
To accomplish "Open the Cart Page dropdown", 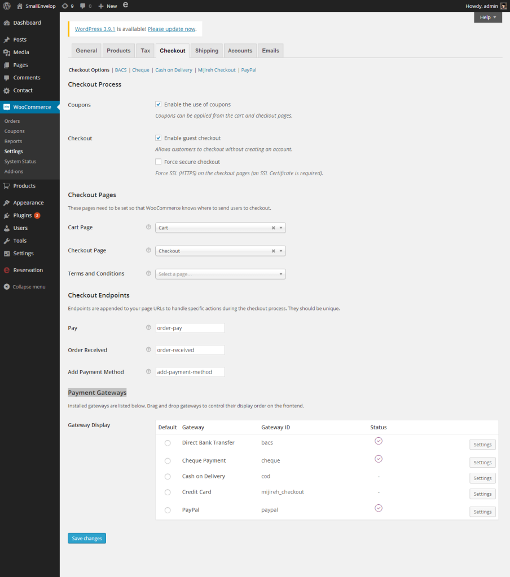I will click(x=221, y=228).
